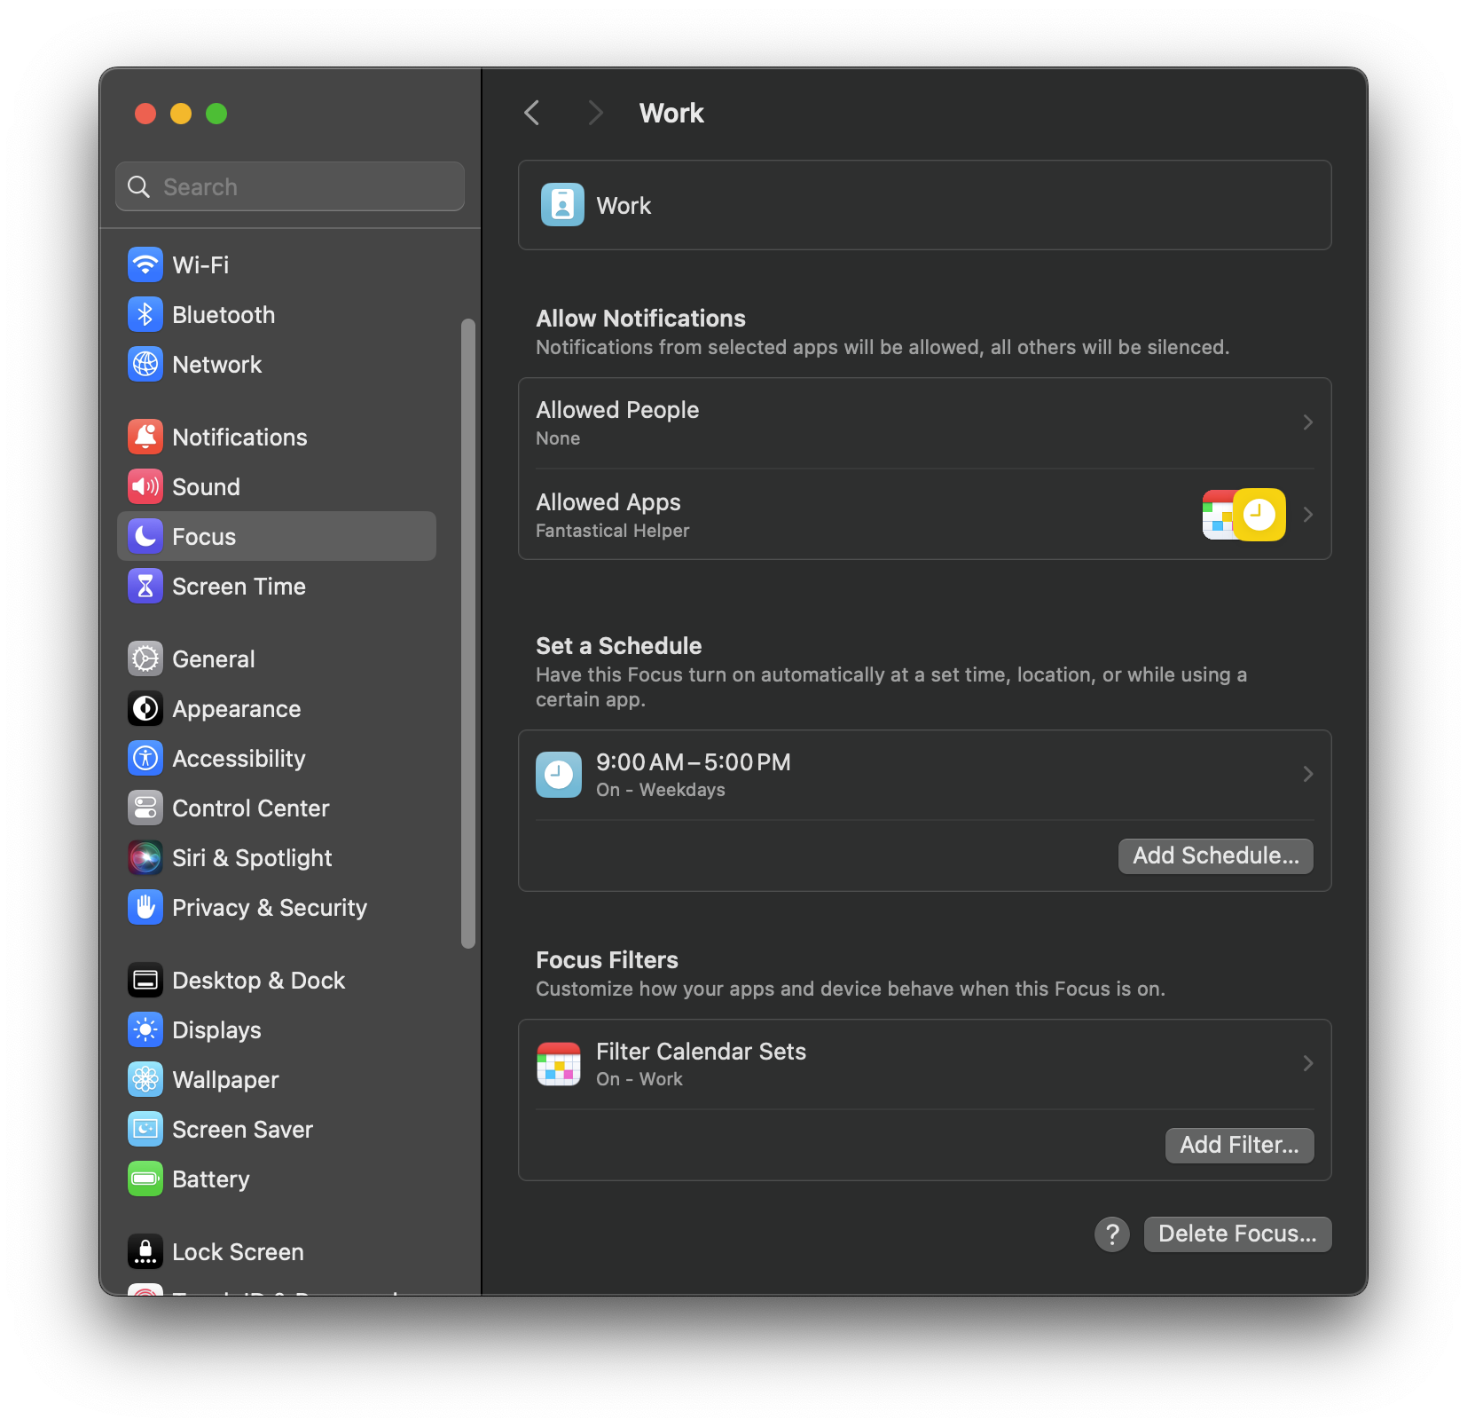Open Accessibility settings pane
The width and height of the screenshot is (1467, 1427).
pyautogui.click(x=277, y=758)
